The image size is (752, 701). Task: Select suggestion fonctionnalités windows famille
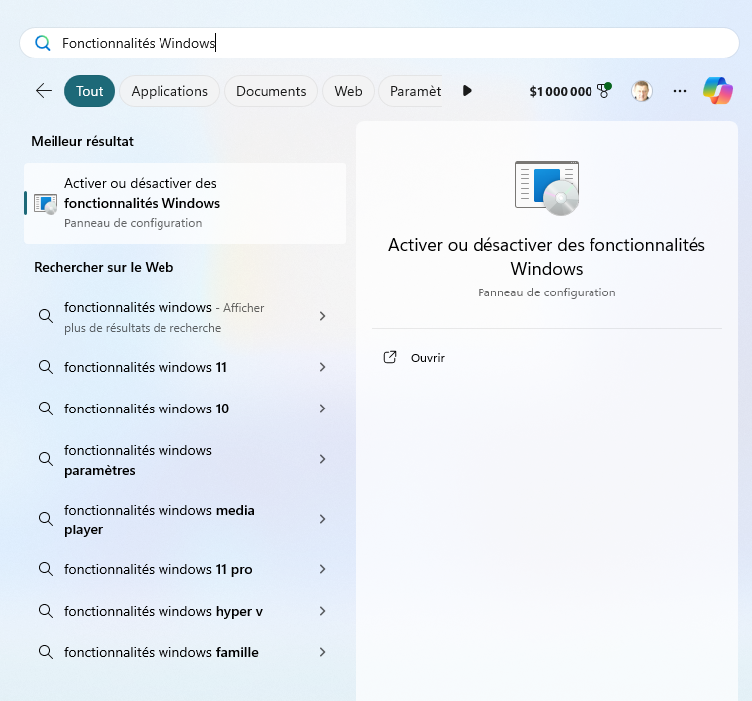(x=184, y=653)
